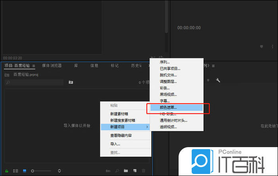
Task: Click the timeline wrench settings icon
Action: tap(217, 80)
